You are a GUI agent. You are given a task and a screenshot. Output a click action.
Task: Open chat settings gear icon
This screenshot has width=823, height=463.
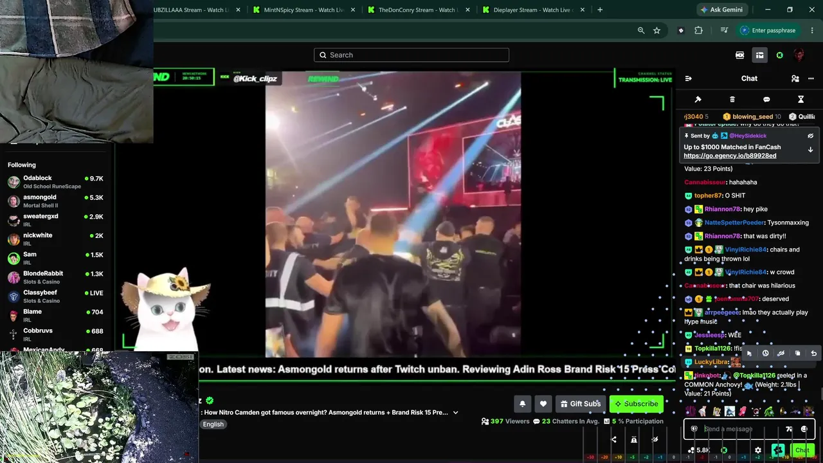pyautogui.click(x=758, y=450)
